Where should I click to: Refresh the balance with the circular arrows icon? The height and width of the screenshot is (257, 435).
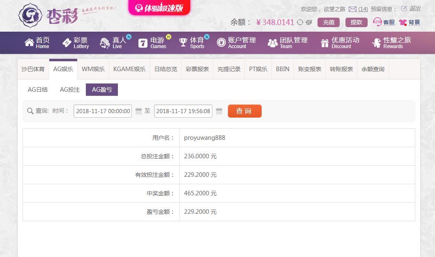pos(300,22)
